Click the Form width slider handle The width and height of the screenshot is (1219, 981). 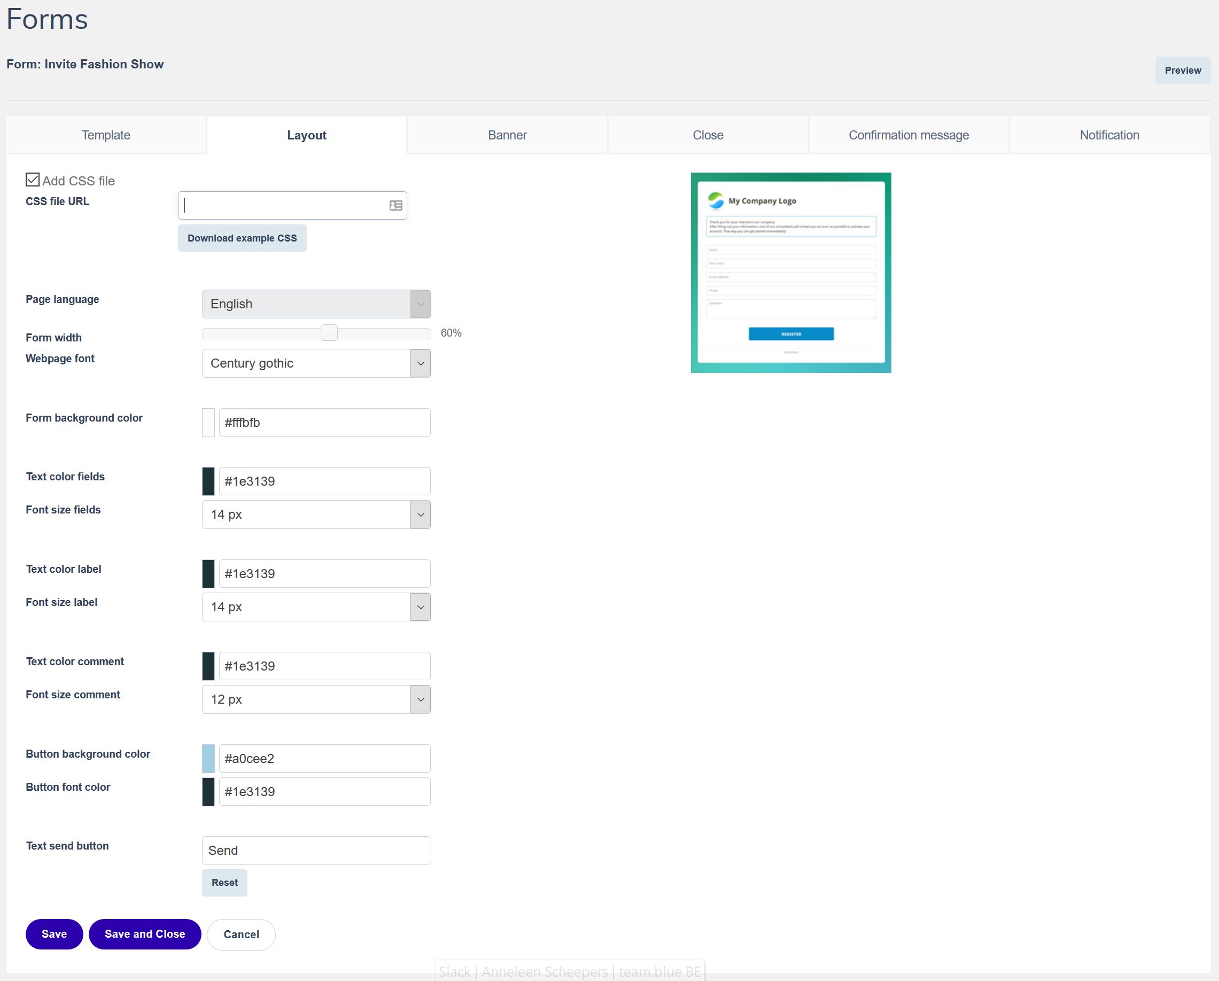point(329,333)
